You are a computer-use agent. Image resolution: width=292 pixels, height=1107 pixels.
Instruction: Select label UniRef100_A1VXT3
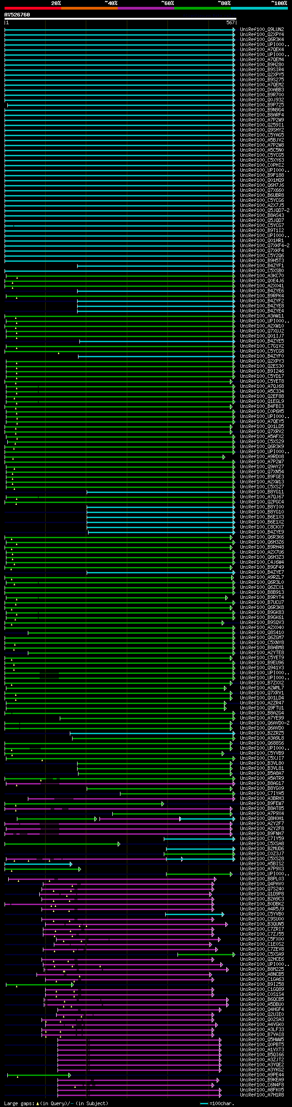coord(262,1050)
